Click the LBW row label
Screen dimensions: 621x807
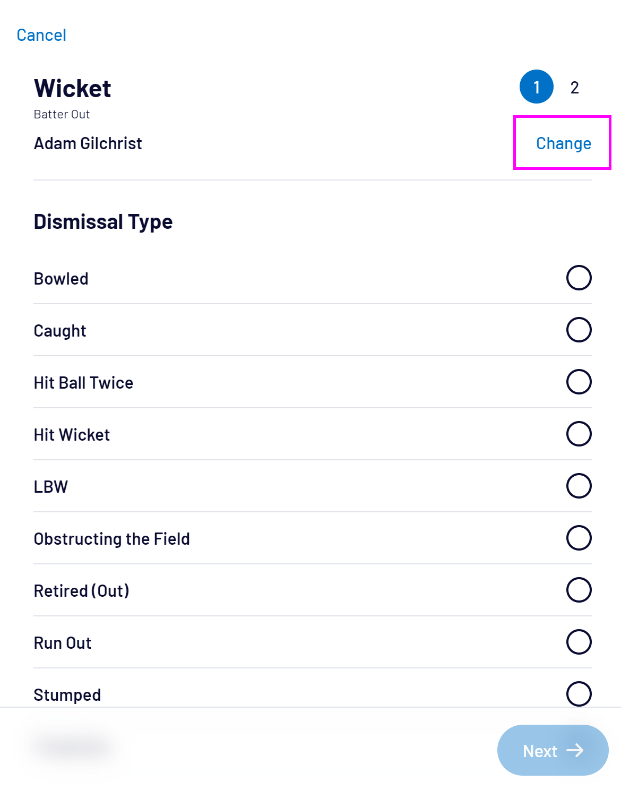click(x=51, y=487)
